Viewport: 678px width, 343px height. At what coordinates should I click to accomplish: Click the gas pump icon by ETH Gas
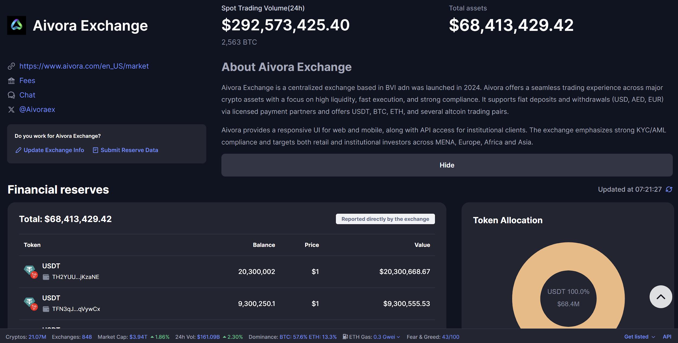coord(345,337)
